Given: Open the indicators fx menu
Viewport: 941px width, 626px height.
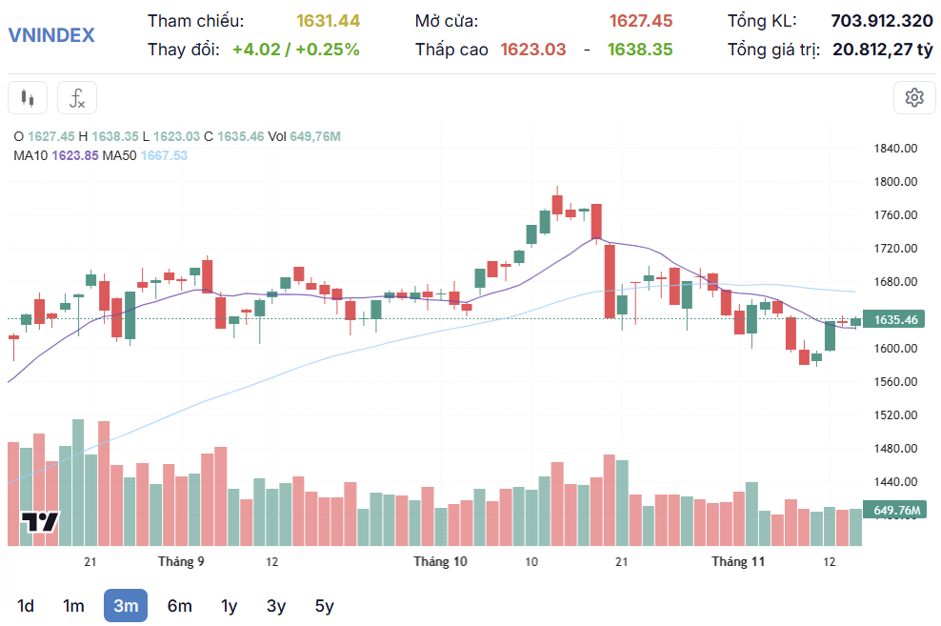Looking at the screenshot, I should click(77, 97).
